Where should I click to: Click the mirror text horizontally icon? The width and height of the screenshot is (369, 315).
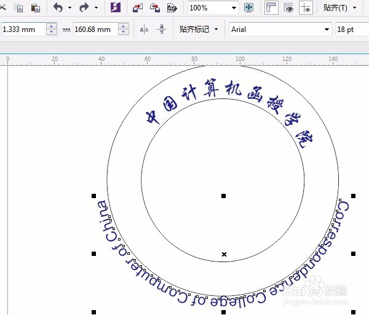tap(144, 30)
